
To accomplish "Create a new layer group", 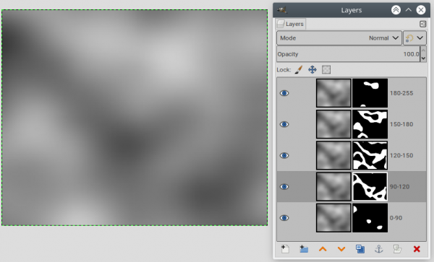I will coord(304,249).
